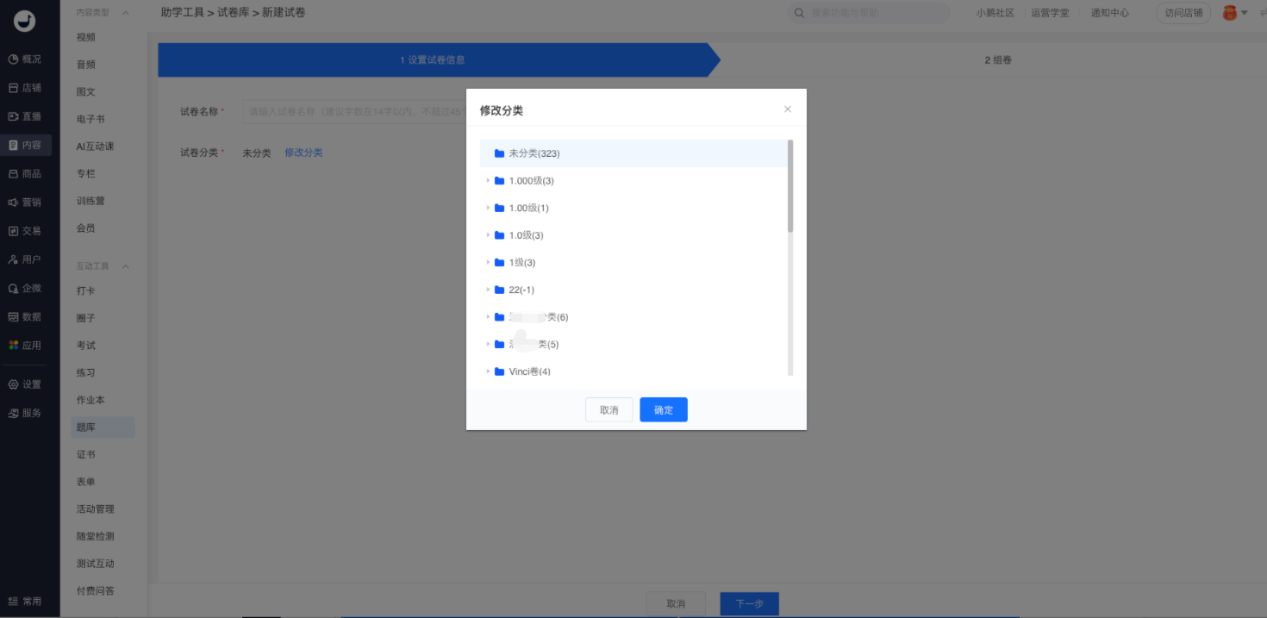The width and height of the screenshot is (1267, 618).
Task: Select the 1.00级(1) folder row
Action: click(633, 208)
